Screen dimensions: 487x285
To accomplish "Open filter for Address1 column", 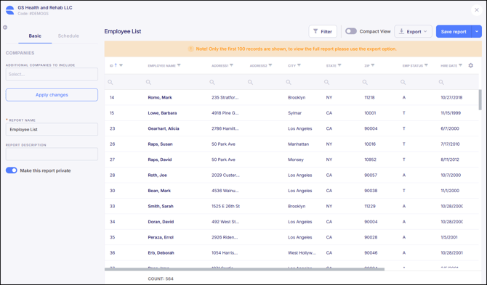I will [x=232, y=65].
